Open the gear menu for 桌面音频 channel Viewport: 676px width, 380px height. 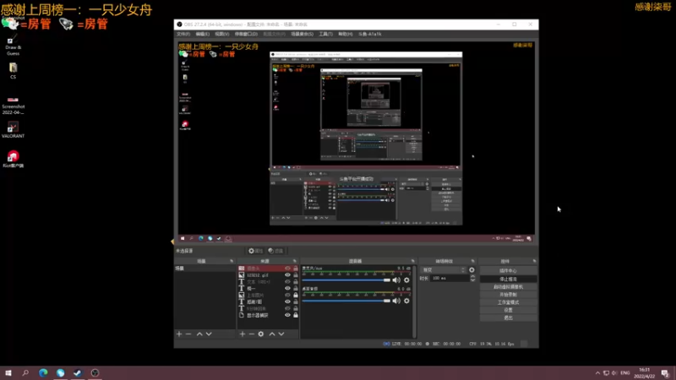coord(406,301)
